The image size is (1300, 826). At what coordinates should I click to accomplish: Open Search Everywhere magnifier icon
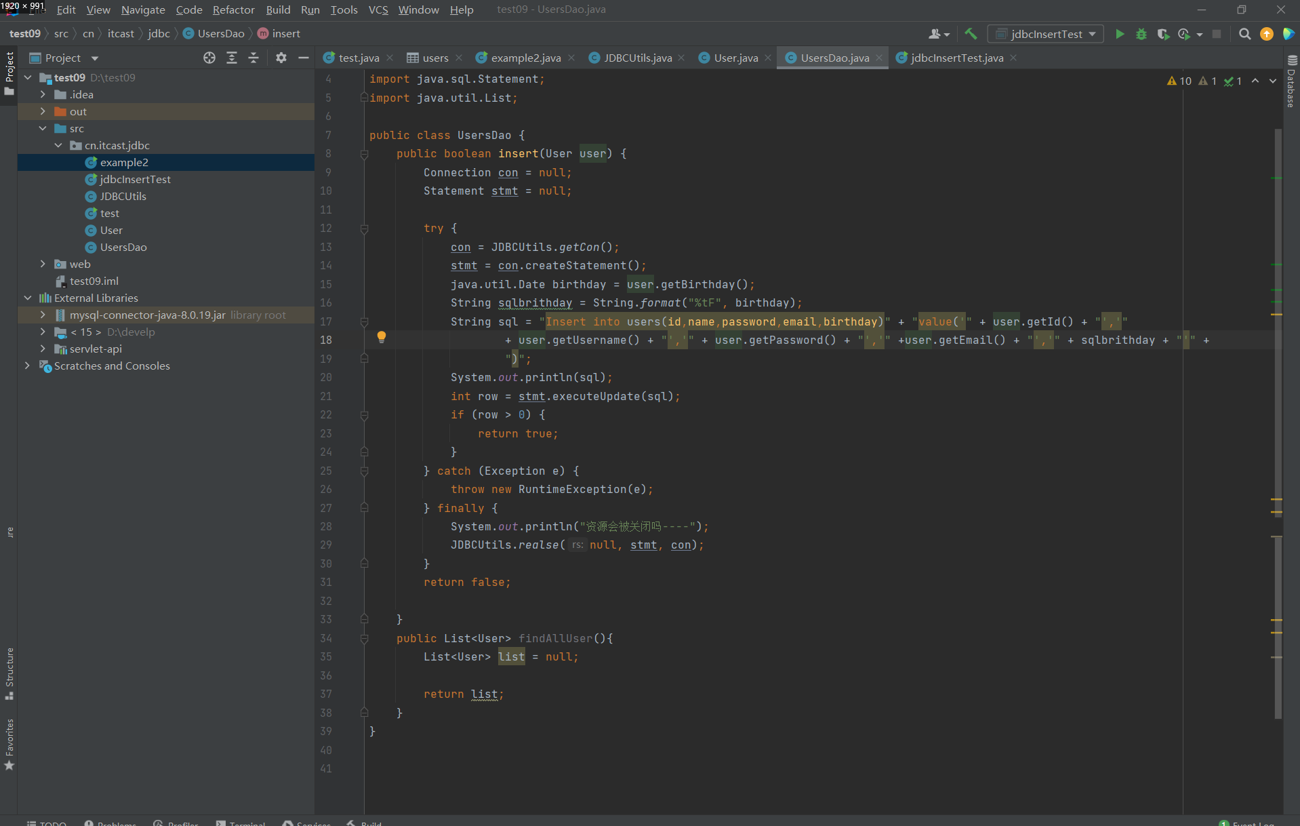(1244, 34)
